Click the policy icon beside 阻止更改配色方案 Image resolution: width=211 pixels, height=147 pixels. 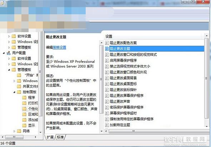[x=107, y=43]
